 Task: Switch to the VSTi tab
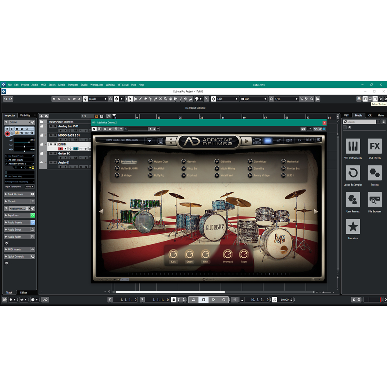coord(347,115)
